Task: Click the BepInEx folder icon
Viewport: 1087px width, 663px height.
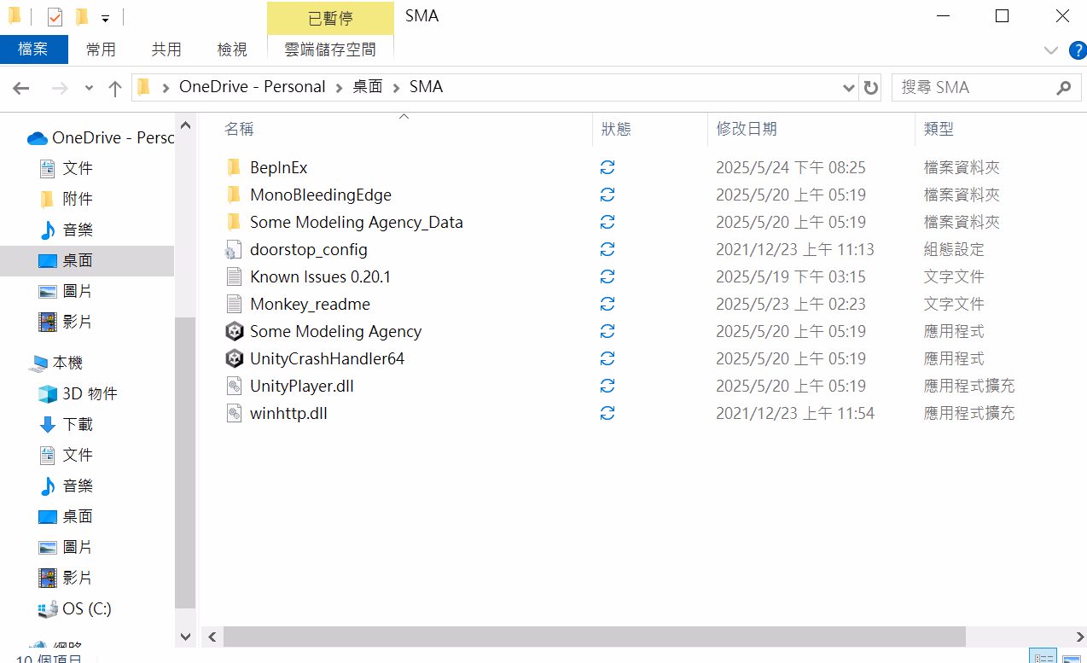Action: [234, 167]
